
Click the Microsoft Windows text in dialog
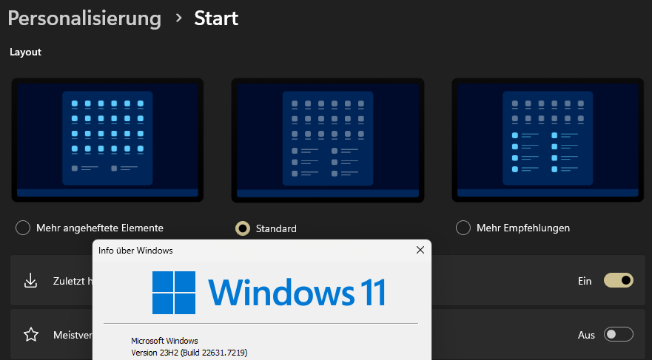164,341
